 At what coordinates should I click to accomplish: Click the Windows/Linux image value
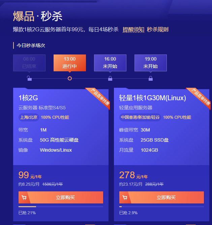pyautogui.click(x=56, y=150)
